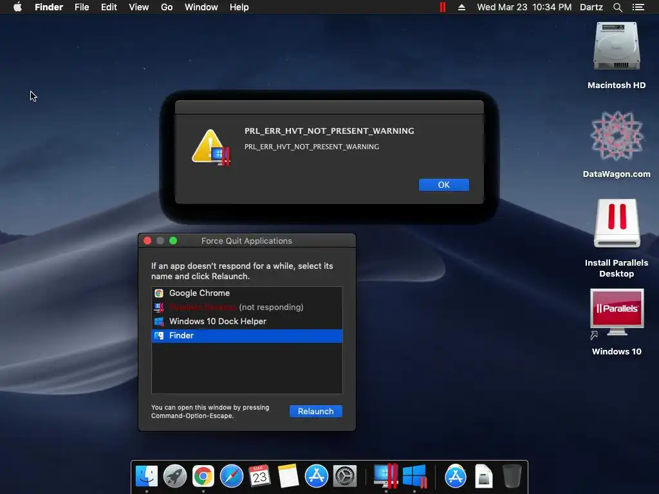Close the Force Quit Applications window
The height and width of the screenshot is (494, 659).
coord(147,241)
